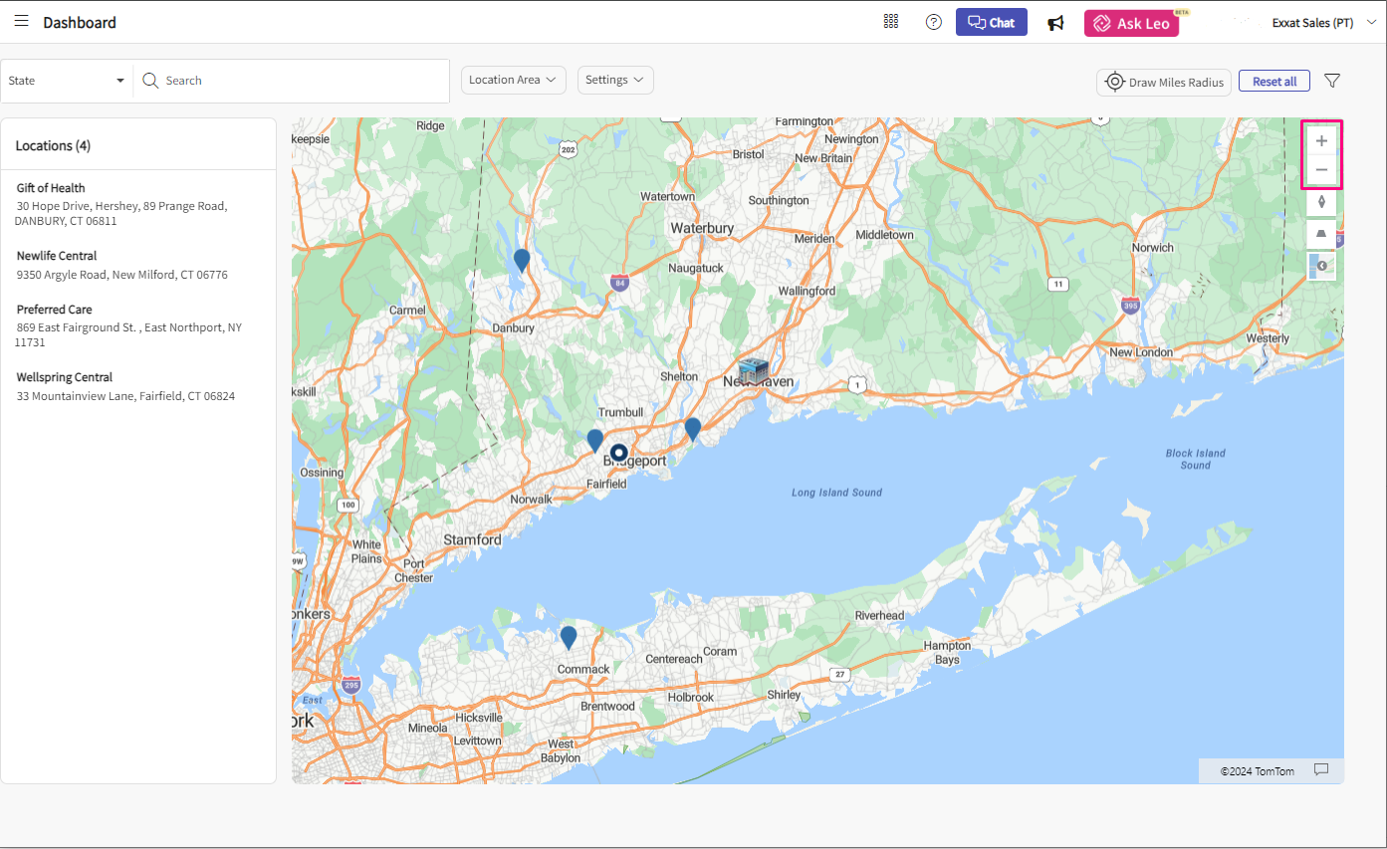Open the Location Area dropdown
This screenshot has width=1387, height=849.
pos(513,81)
